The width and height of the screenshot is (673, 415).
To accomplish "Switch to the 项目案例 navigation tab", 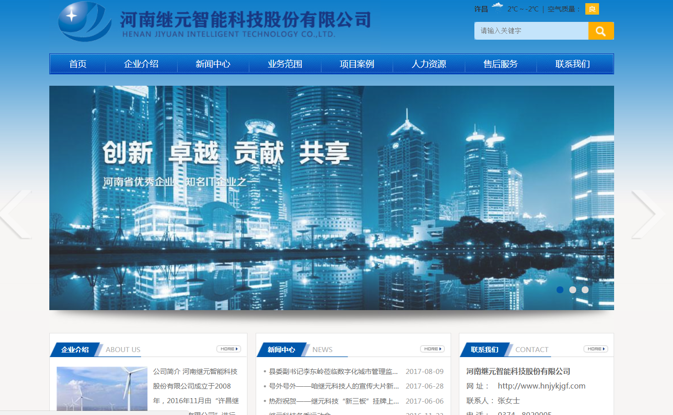I will [357, 64].
